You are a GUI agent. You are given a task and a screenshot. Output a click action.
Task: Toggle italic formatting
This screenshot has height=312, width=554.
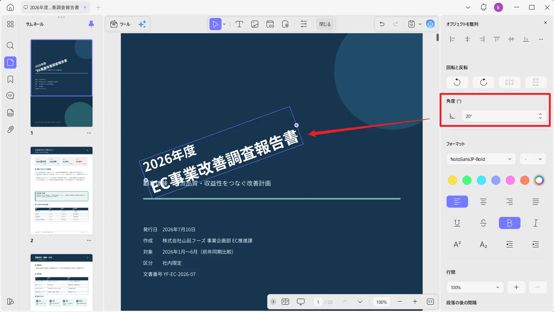pos(536,223)
